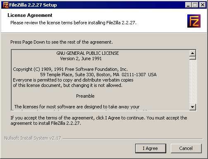Click the license scrollbar thumb
Viewport: 208px width, 159px height.
(193, 58)
